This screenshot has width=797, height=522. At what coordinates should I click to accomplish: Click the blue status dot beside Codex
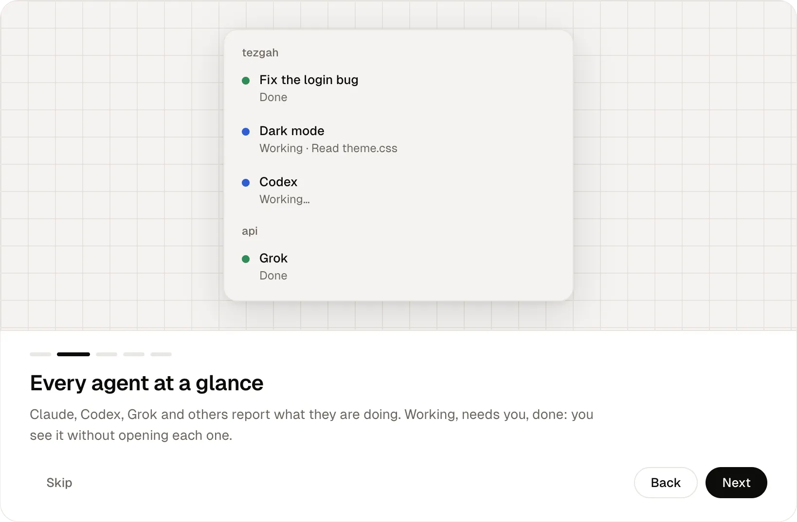(246, 183)
